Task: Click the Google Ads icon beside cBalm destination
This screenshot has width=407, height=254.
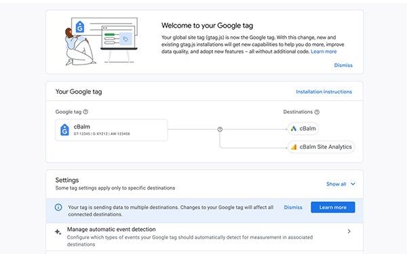Action: coord(294,129)
